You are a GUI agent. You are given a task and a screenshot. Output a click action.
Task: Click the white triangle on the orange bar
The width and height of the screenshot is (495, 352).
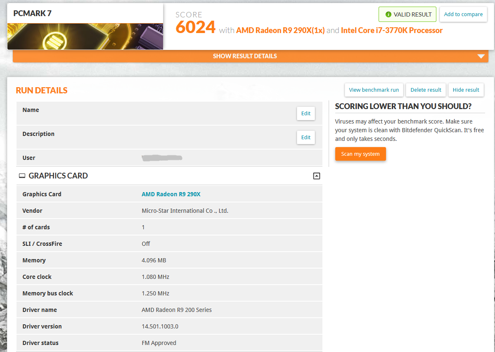481,56
